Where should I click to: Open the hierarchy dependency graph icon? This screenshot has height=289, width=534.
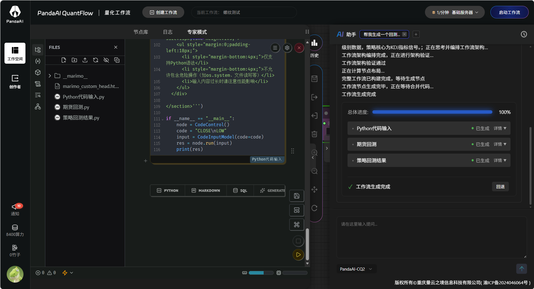coord(38,106)
